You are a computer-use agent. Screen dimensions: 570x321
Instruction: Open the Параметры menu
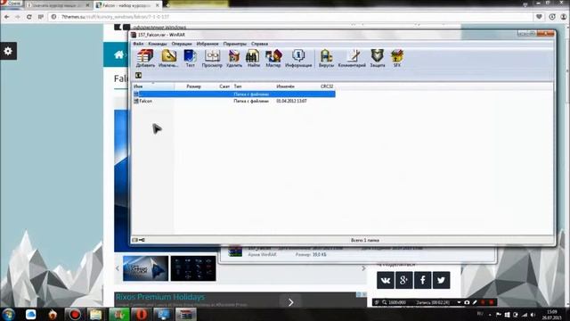point(234,44)
